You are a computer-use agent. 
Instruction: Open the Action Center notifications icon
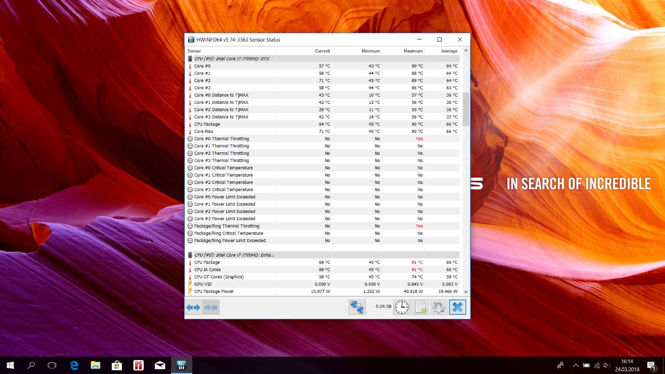click(651, 365)
